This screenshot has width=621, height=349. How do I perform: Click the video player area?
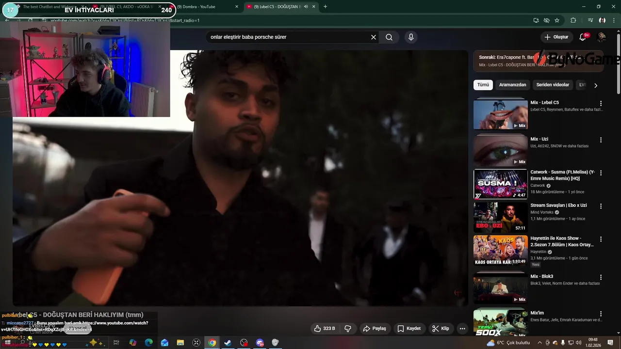pos(241,178)
